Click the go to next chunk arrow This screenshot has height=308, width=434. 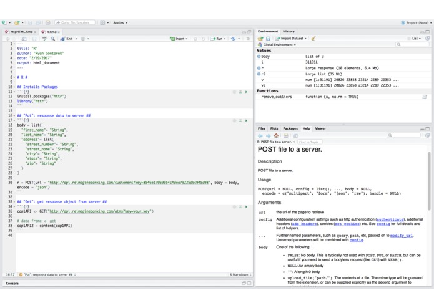(x=203, y=39)
